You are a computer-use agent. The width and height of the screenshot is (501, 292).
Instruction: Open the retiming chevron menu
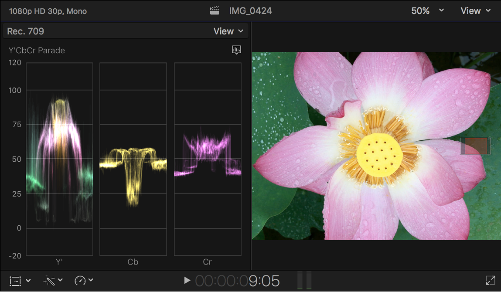coord(90,280)
